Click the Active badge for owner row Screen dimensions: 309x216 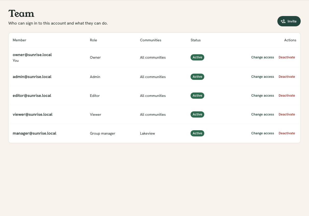click(x=197, y=57)
